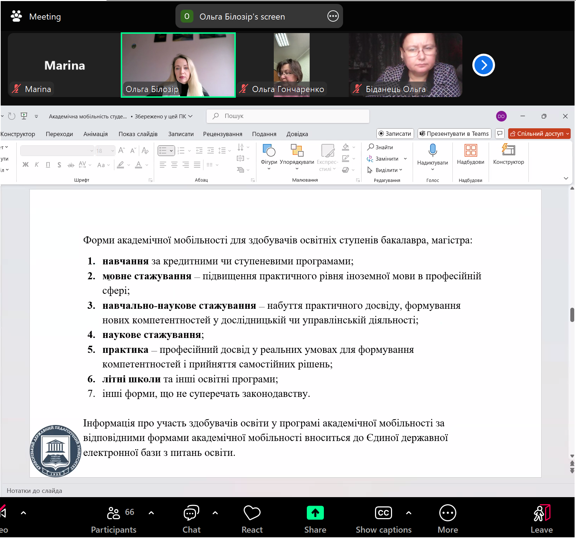
Task: Toggle italic К formatting
Action: [x=37, y=165]
